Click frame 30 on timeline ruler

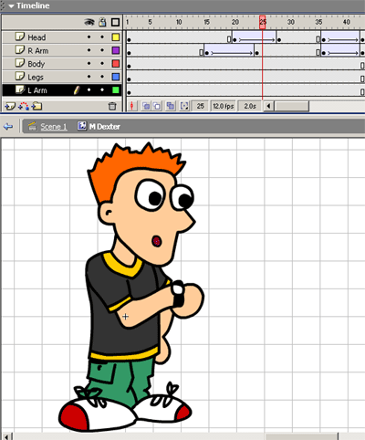291,22
